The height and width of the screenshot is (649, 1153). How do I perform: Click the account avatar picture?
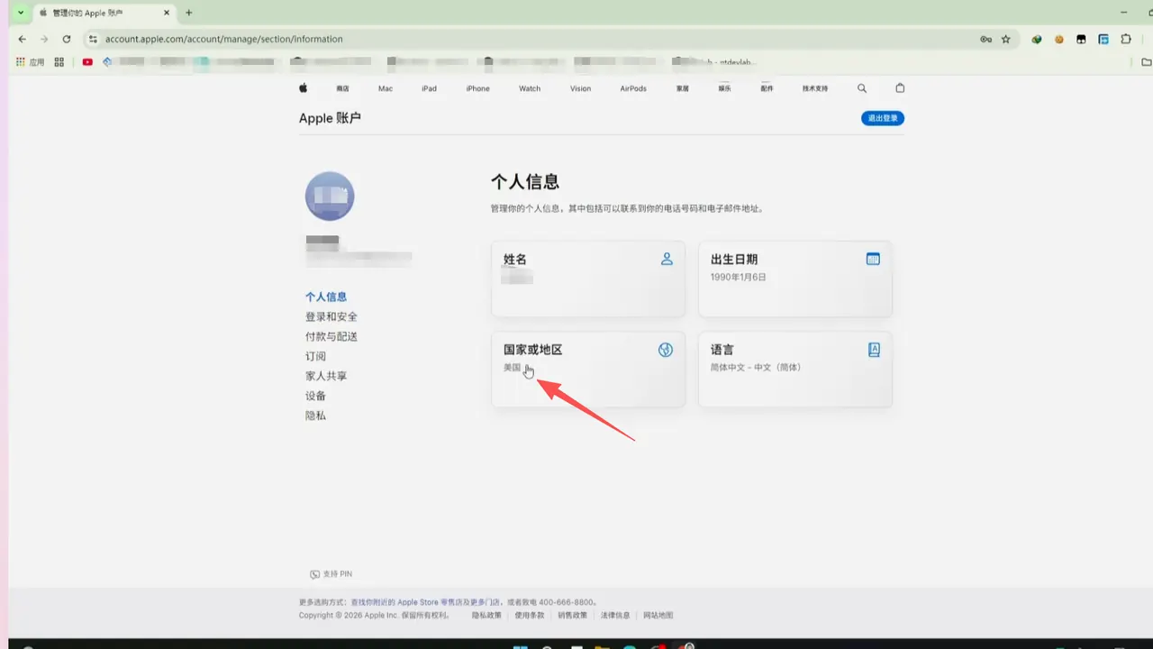(x=330, y=197)
